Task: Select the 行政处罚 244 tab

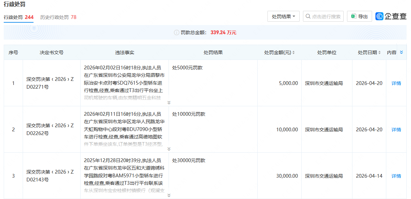Action: point(19,17)
